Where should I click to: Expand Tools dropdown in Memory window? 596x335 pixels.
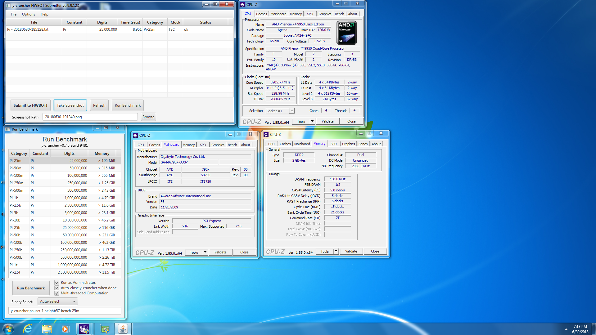[x=336, y=251]
